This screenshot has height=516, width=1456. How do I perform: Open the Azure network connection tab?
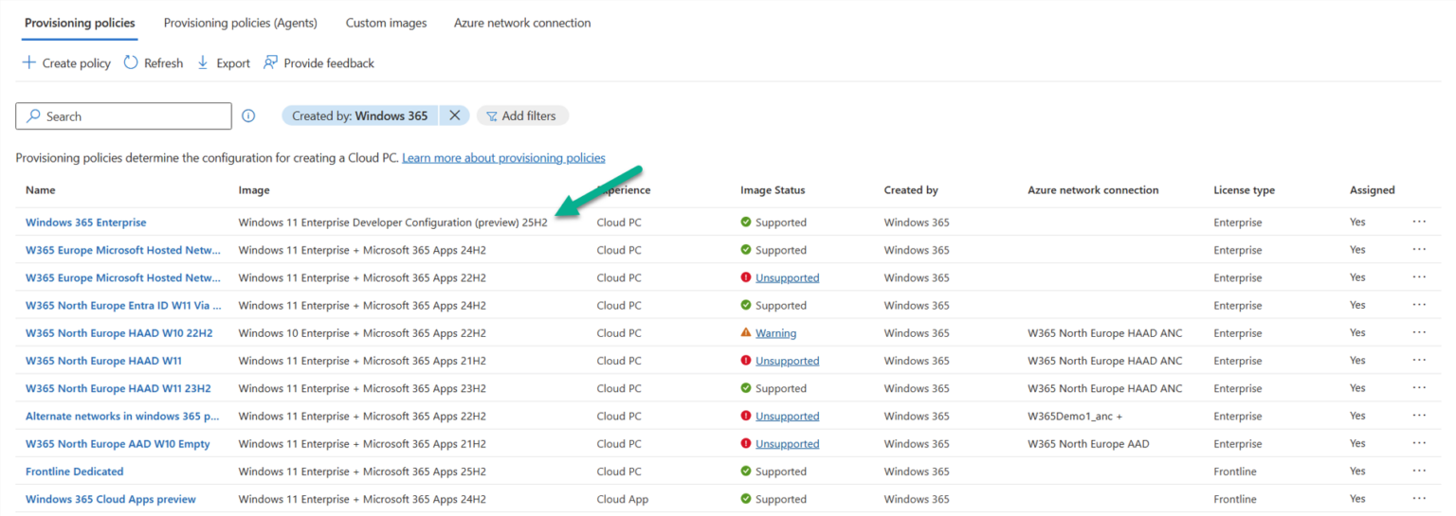522,23
